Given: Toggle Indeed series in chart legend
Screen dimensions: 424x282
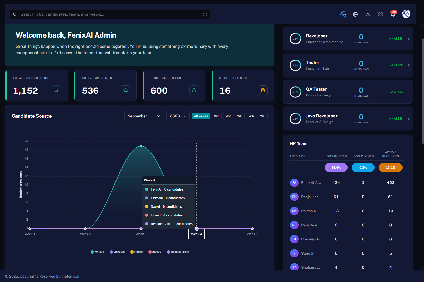Looking at the screenshot, I should point(155,252).
